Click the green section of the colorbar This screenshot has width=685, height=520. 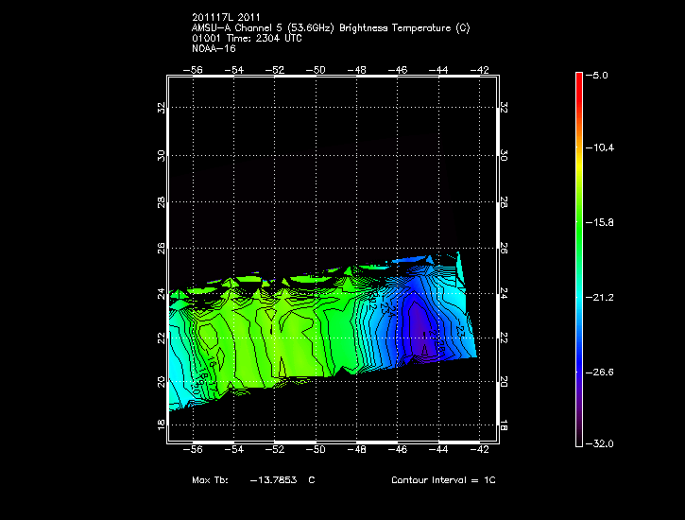tap(578, 227)
